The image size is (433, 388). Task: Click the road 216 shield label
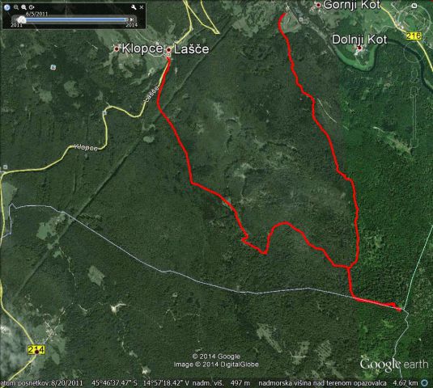coord(414,36)
